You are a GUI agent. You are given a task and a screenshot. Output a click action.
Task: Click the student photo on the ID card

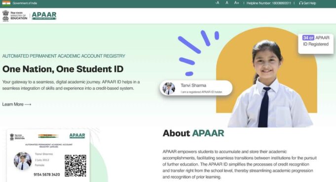pos(23,161)
